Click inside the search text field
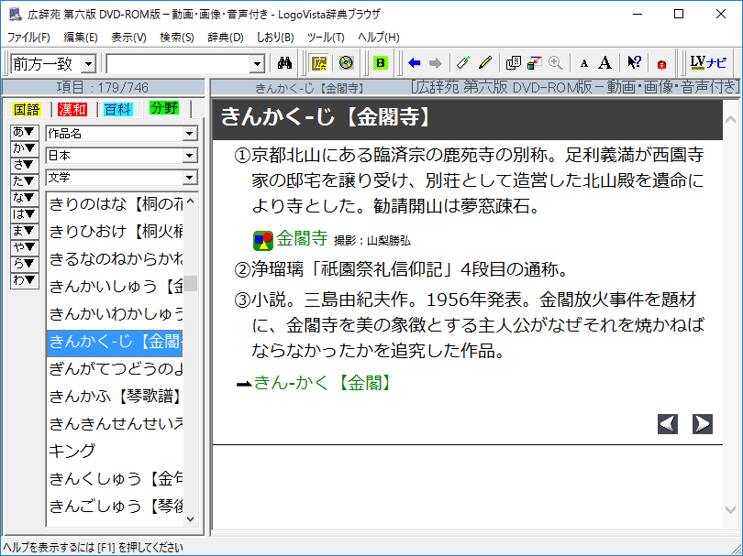The width and height of the screenshot is (743, 556). tap(178, 64)
